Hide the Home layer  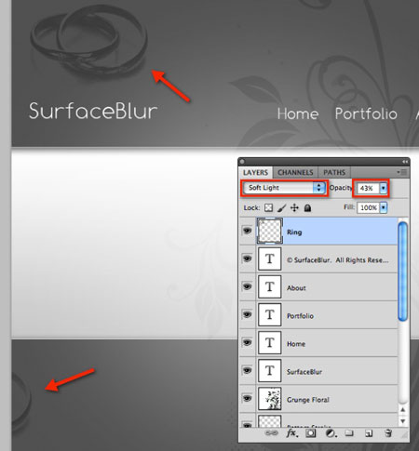pyautogui.click(x=247, y=342)
